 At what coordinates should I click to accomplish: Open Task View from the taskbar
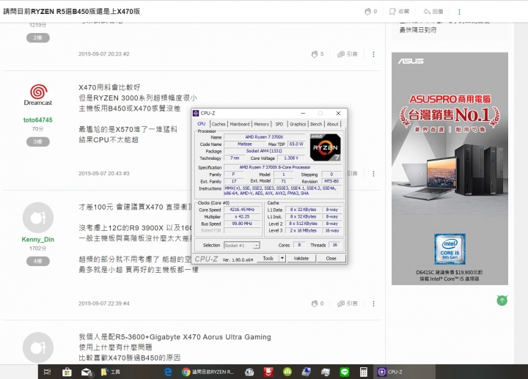point(48,372)
